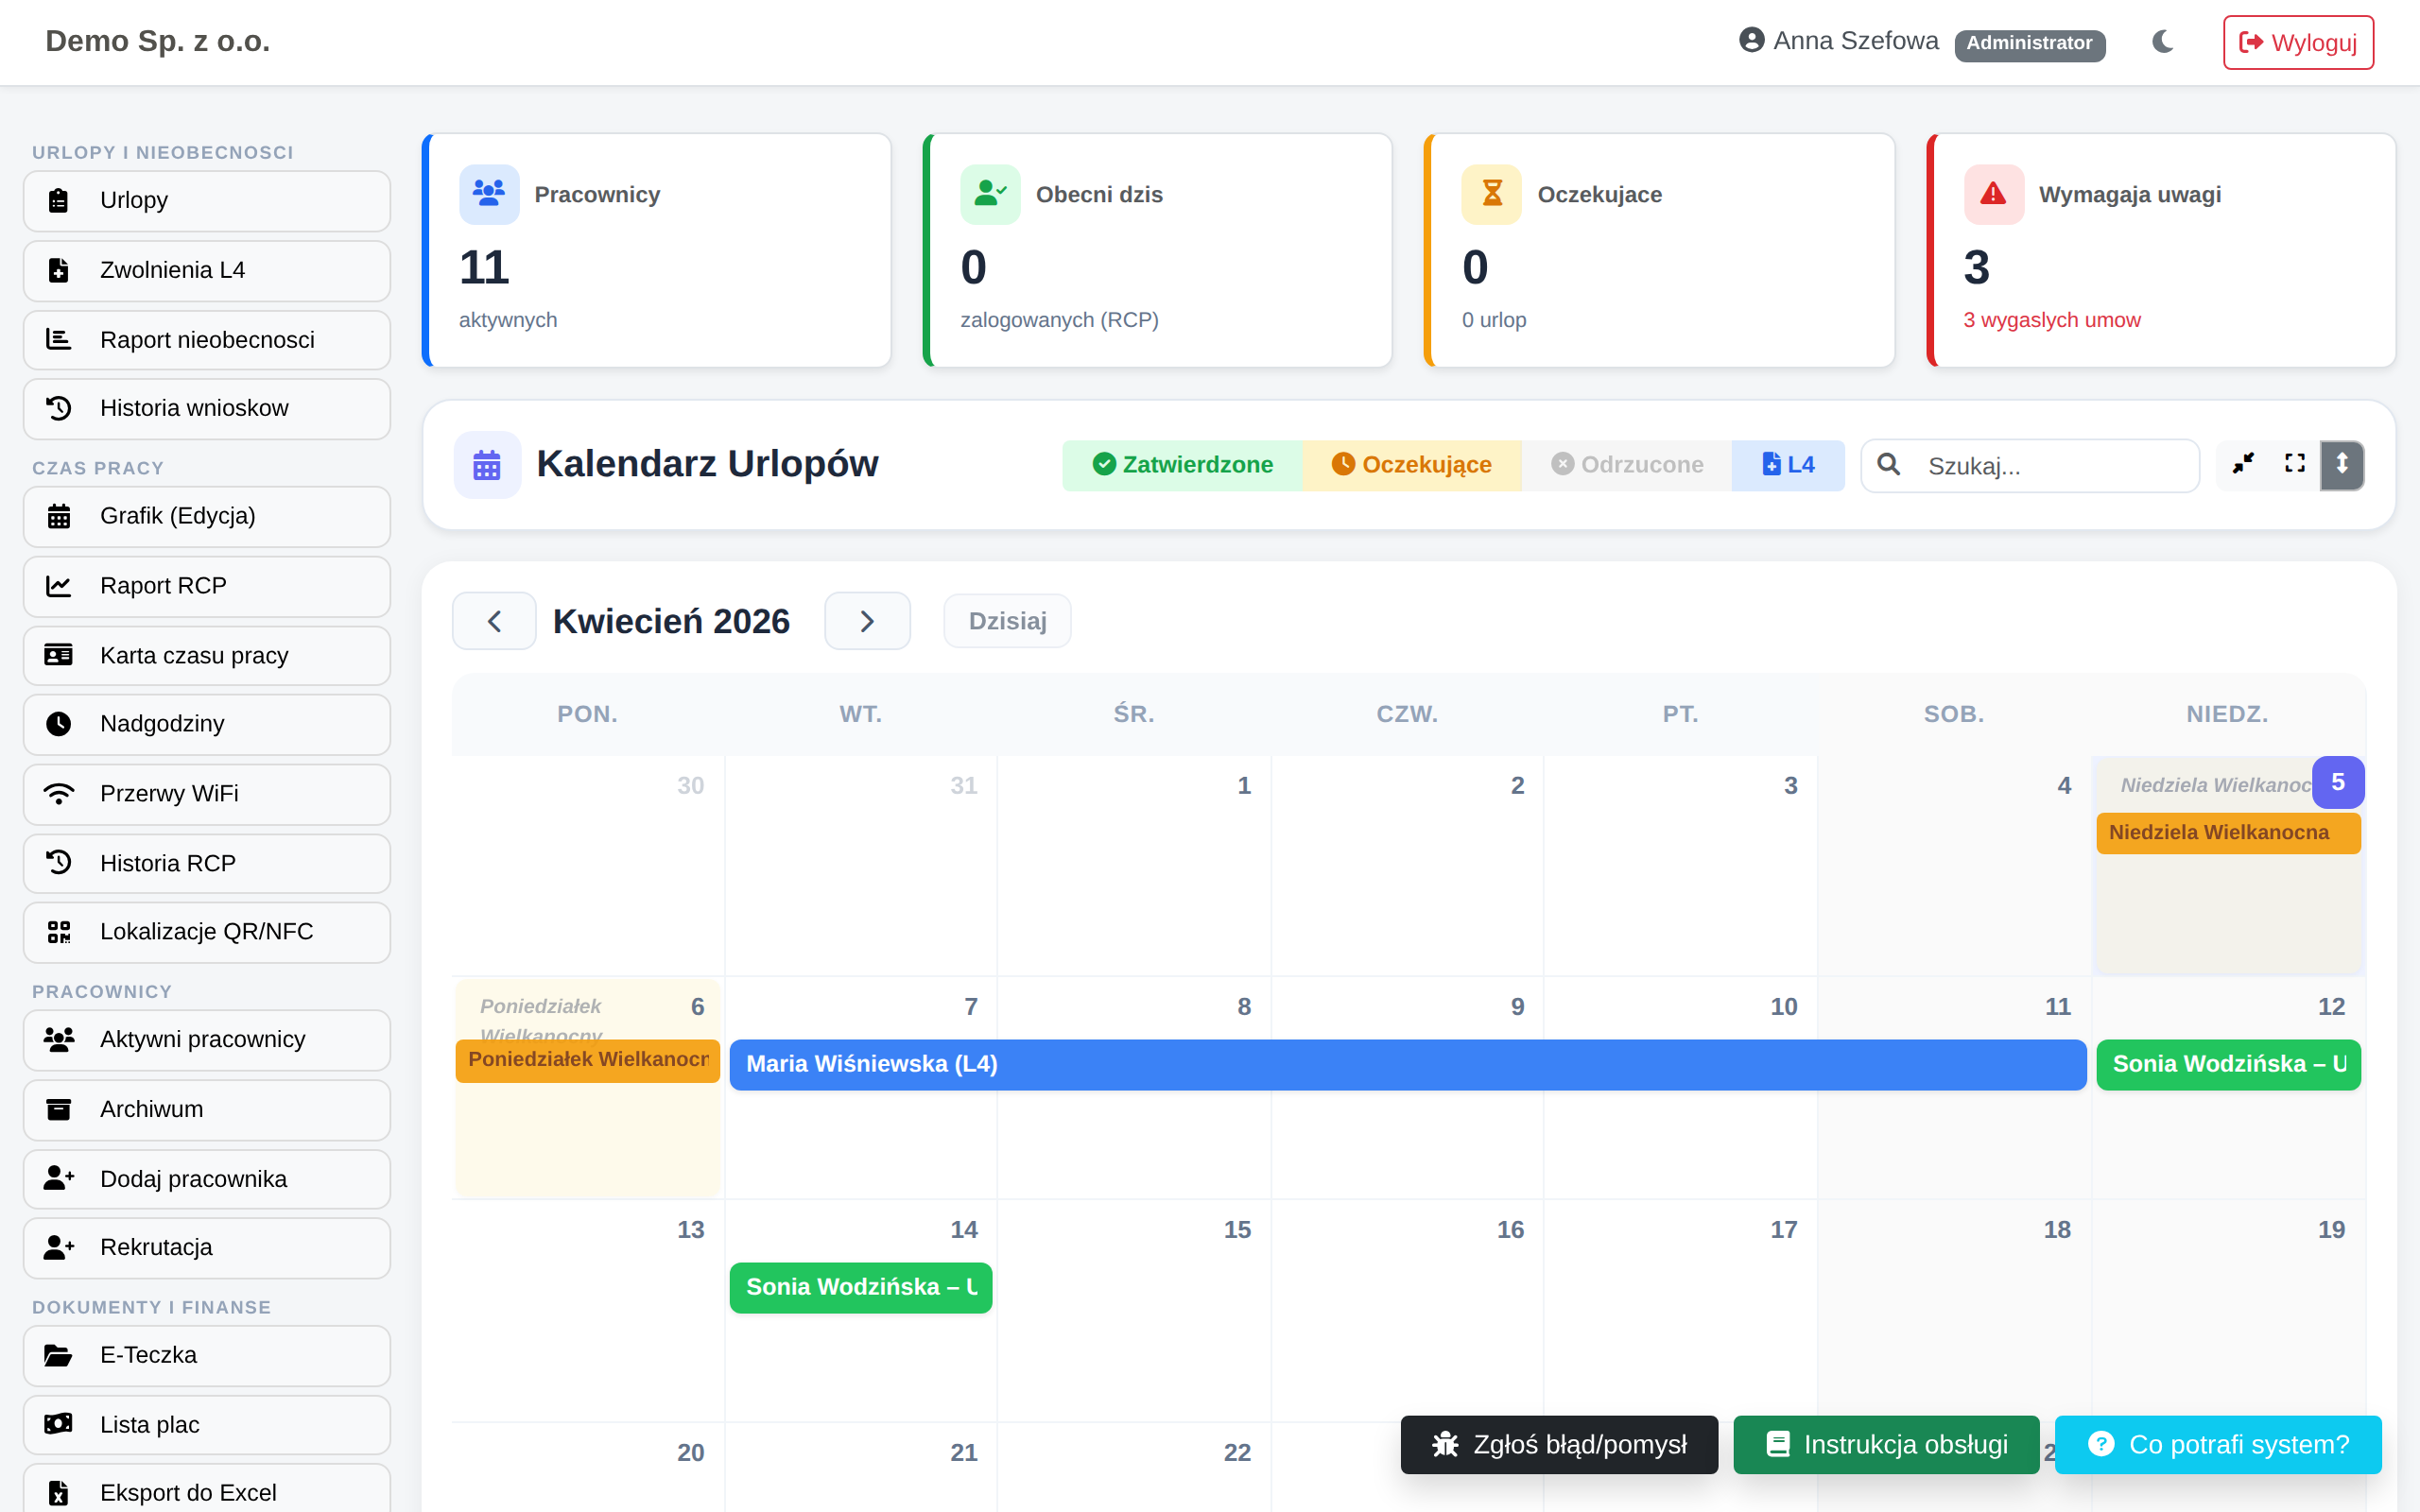Expand the calendar to fullscreen view
Image resolution: width=2420 pixels, height=1512 pixels.
pyautogui.click(x=2293, y=464)
